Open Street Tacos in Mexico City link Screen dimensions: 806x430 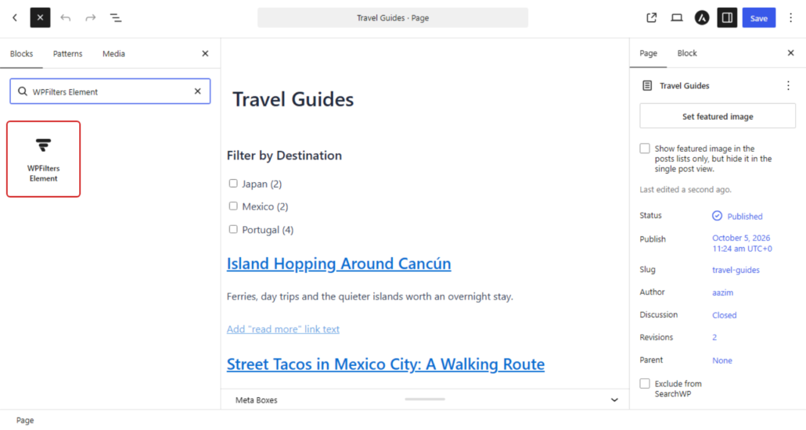386,364
